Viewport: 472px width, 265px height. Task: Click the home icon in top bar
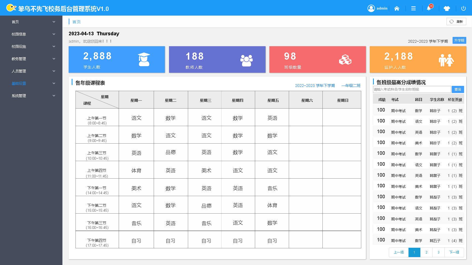[397, 8]
